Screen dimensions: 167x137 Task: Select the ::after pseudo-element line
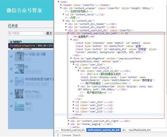pyautogui.click(x=75, y=127)
